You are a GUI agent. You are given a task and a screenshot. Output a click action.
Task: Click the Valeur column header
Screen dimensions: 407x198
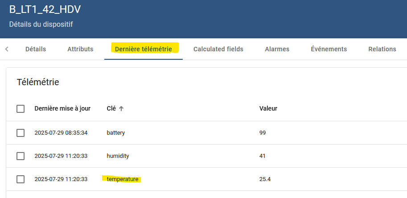click(268, 109)
